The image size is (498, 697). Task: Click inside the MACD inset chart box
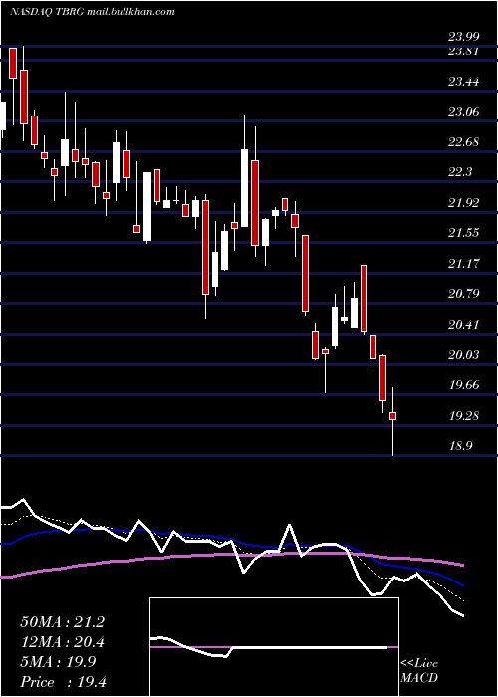[x=274, y=647]
